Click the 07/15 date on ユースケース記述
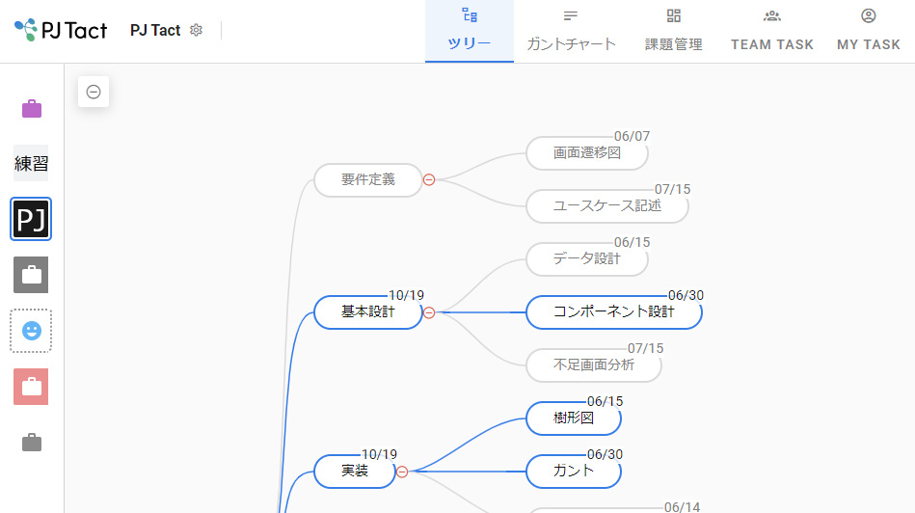 (x=672, y=189)
